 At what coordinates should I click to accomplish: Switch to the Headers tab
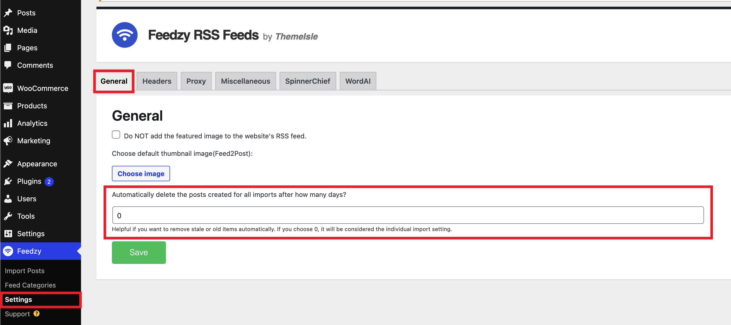(x=157, y=81)
